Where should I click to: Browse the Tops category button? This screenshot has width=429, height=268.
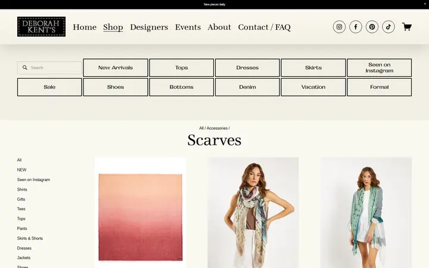[x=181, y=67]
